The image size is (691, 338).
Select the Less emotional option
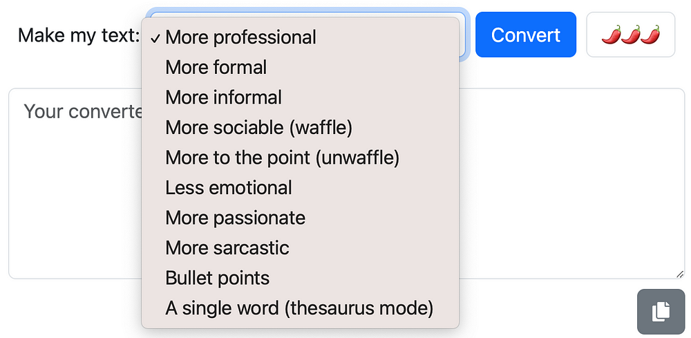point(229,188)
